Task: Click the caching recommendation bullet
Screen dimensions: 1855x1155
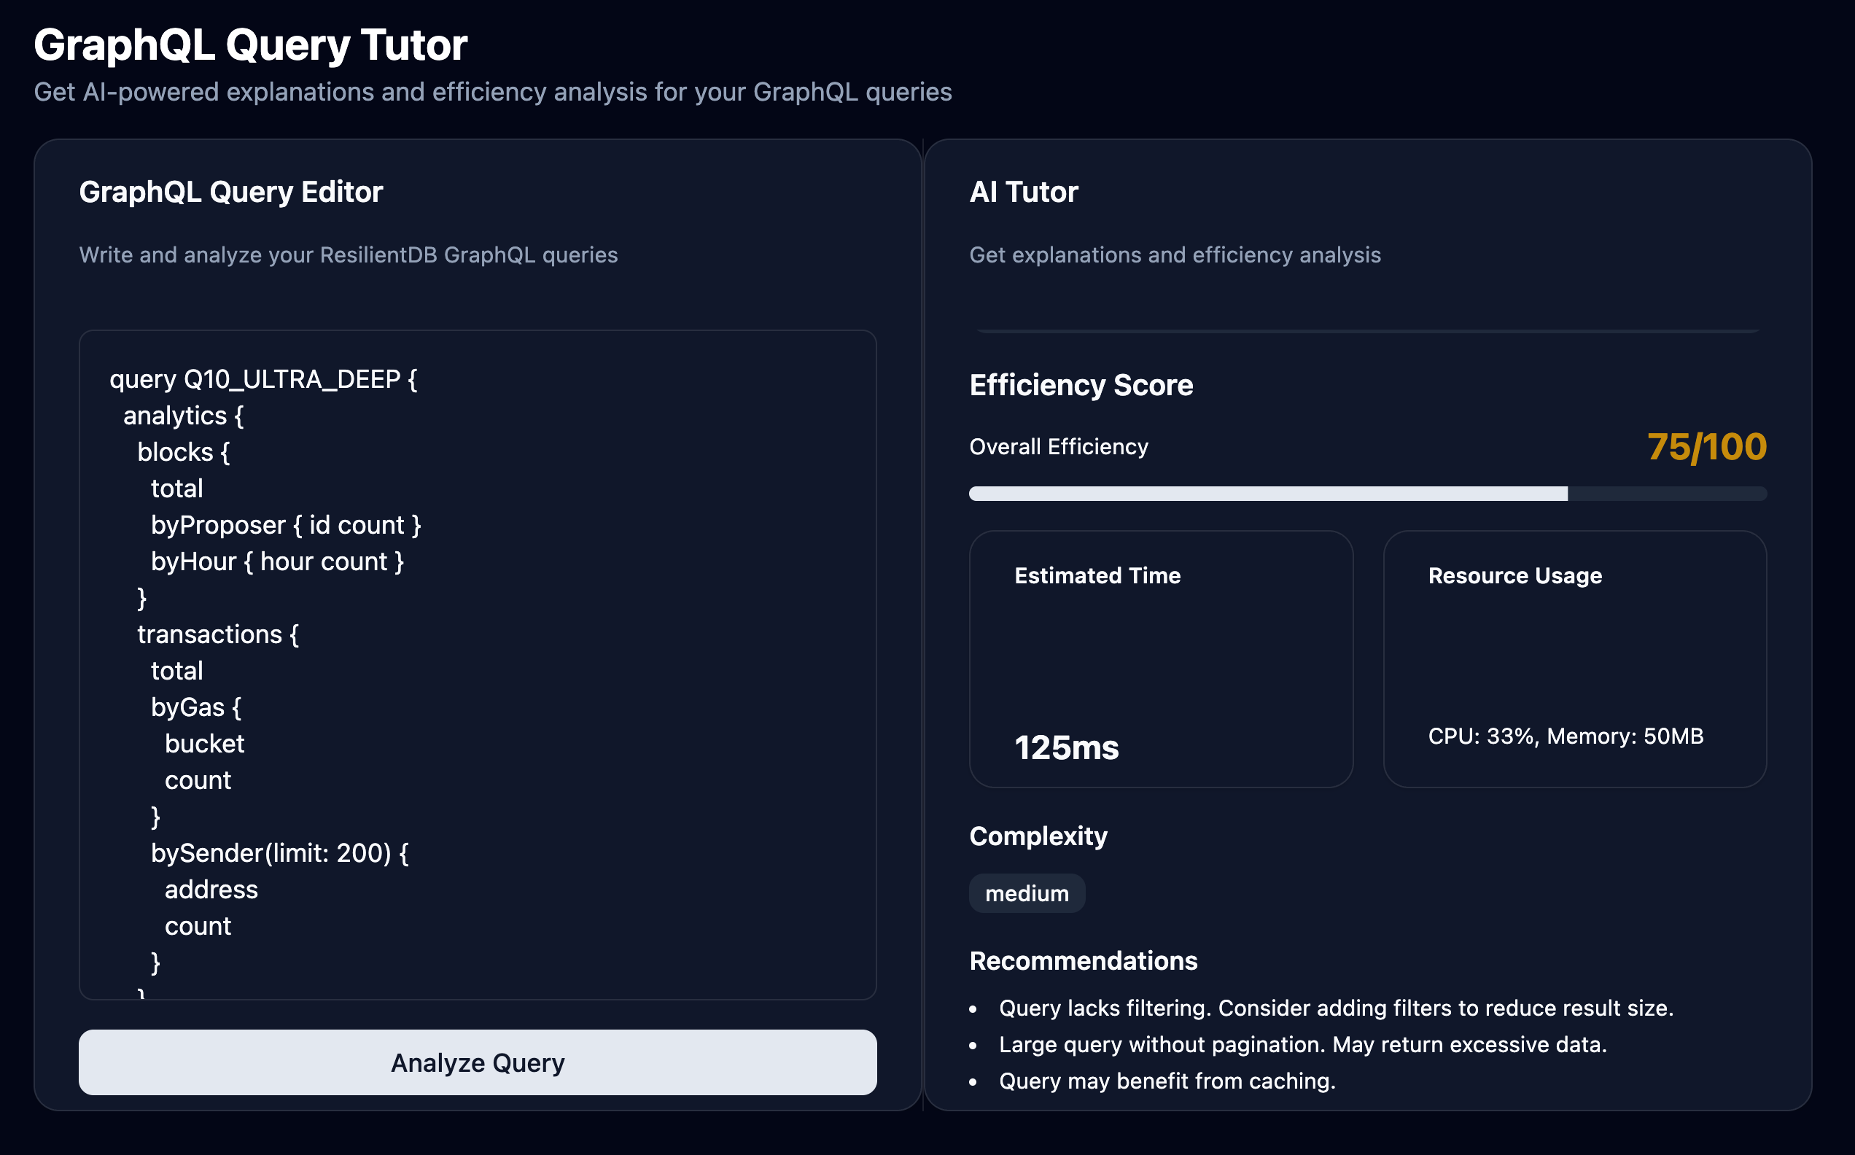Action: tap(1167, 1081)
